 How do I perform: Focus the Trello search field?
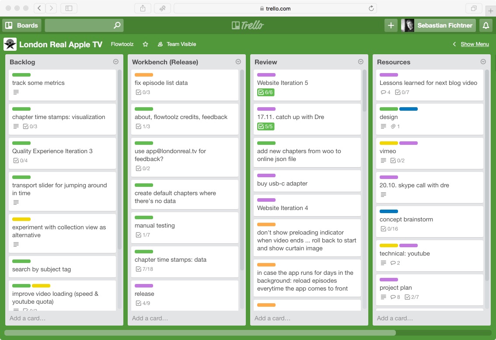pyautogui.click(x=84, y=25)
